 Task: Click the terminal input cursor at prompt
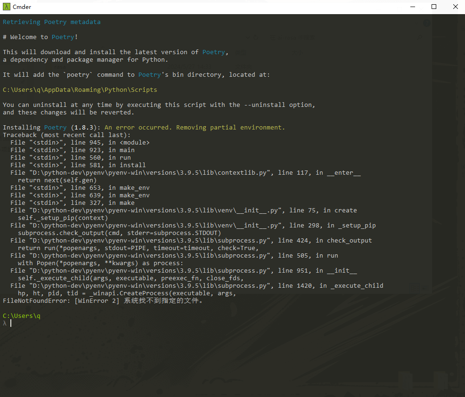tap(10, 323)
